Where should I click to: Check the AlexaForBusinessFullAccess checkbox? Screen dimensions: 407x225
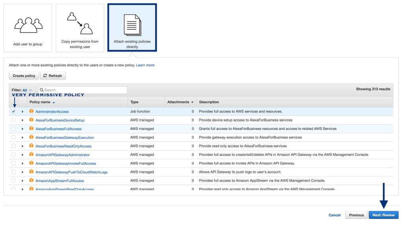click(14, 129)
